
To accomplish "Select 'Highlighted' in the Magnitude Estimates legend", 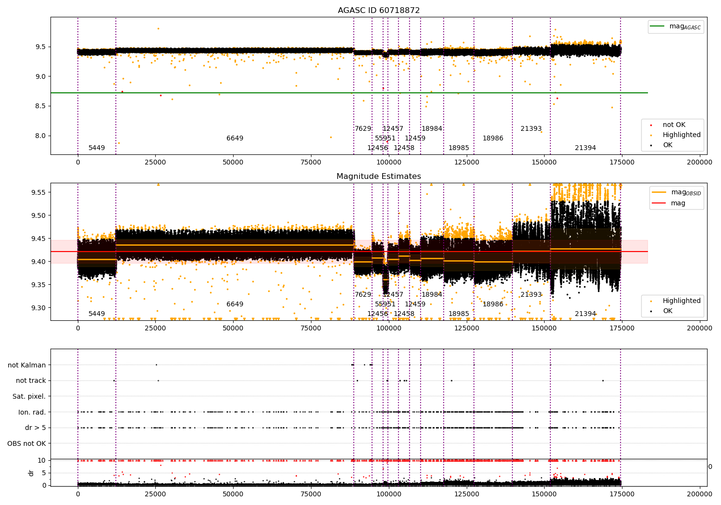I will (682, 301).
